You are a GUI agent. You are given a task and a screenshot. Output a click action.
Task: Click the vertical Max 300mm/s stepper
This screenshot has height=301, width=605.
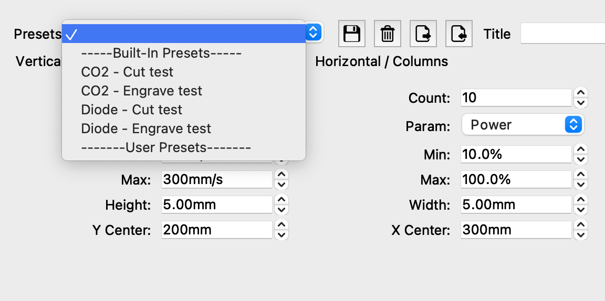(281, 179)
